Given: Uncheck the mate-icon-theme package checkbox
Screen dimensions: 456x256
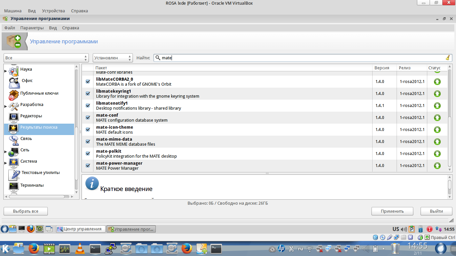Looking at the screenshot, I should tap(88, 130).
